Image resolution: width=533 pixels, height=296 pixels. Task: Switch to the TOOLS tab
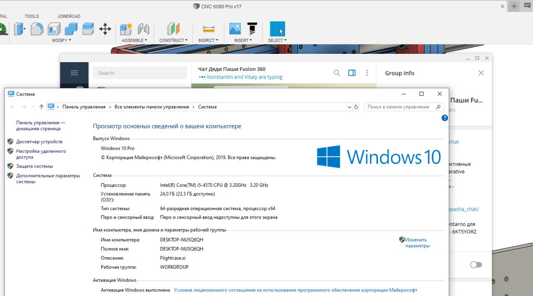point(32,16)
